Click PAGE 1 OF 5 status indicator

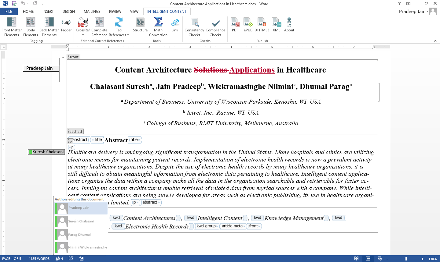point(12,259)
